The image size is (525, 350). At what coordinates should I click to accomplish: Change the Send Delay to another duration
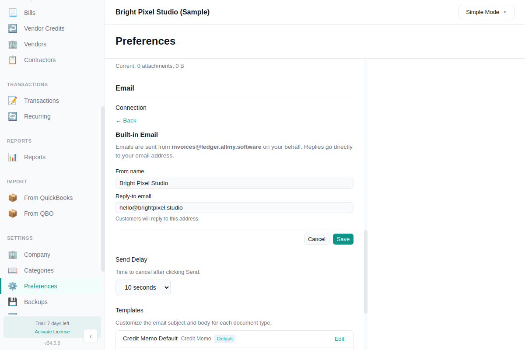tap(143, 287)
